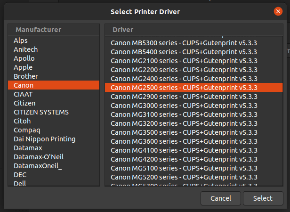290x212 pixels.
Task: Select the Anitech manufacturer entry
Action: pyautogui.click(x=25, y=49)
